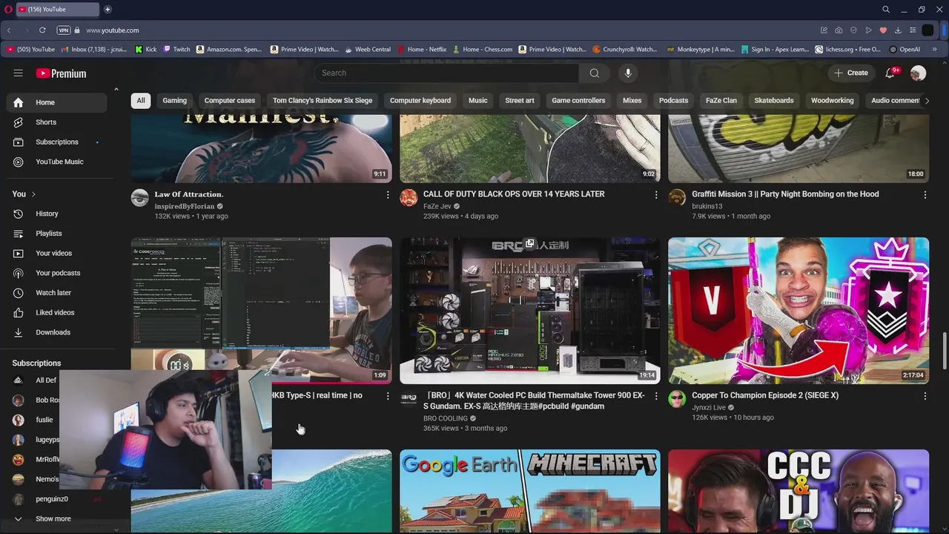Open the FaZe Jev channel avatar

(x=409, y=197)
